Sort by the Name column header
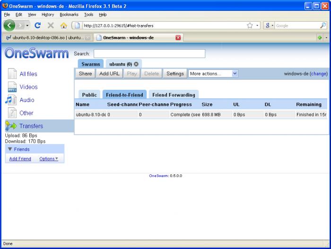This screenshot has width=331, height=249. tap(83, 104)
